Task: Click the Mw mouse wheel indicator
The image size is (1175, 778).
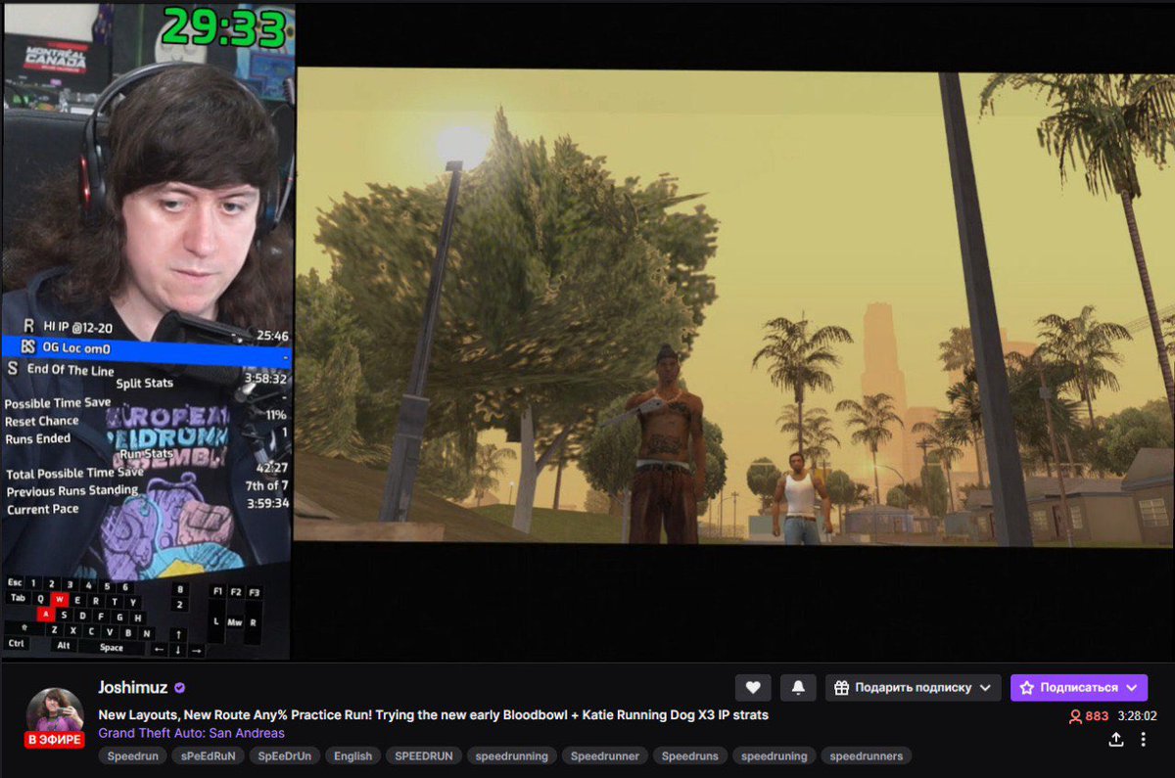Action: point(235,621)
